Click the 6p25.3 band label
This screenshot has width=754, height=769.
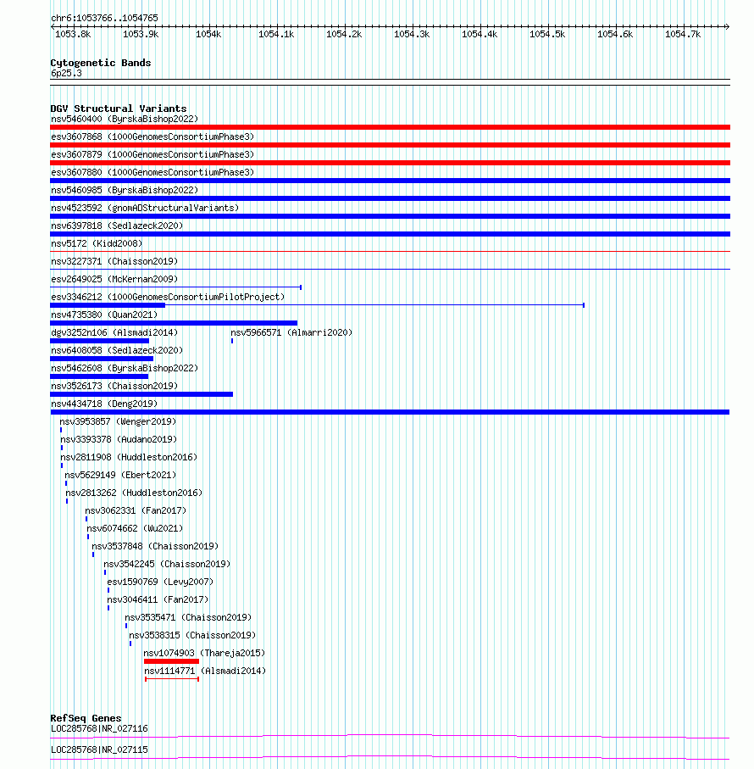pyautogui.click(x=66, y=74)
